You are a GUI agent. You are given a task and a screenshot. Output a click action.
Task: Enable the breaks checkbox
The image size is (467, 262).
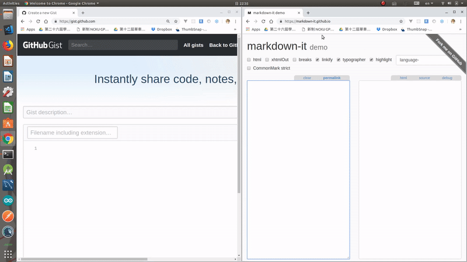pyautogui.click(x=294, y=60)
